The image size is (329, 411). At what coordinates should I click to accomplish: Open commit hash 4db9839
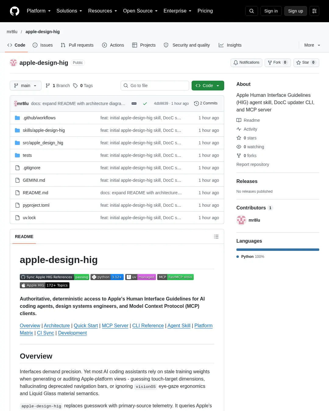point(161,104)
